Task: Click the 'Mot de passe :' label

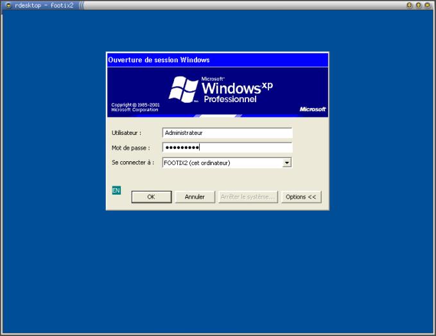Action: click(130, 148)
